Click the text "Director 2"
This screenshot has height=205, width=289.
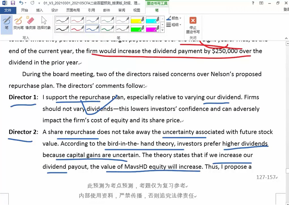pos(23,132)
